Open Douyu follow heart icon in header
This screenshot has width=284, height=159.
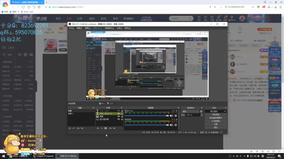click(x=206, y=18)
